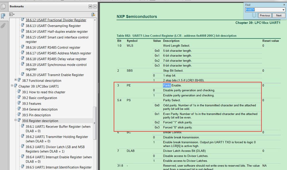Click bookmark icon beside 38.6.14 Half-duplex enable register
This screenshot has height=170, width=287.
tap(23, 31)
